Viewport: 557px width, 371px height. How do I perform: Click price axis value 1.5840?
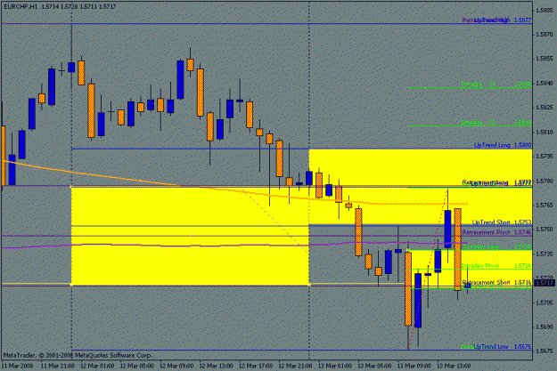[545, 83]
